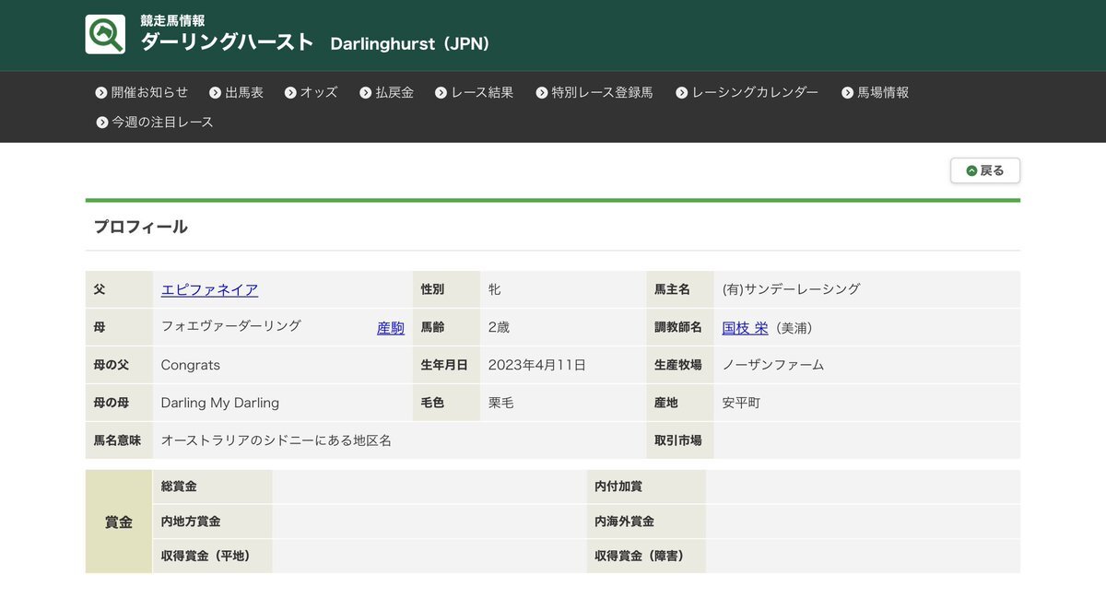1106x598 pixels.
Task: Click the 戻る back button
Action: point(985,170)
